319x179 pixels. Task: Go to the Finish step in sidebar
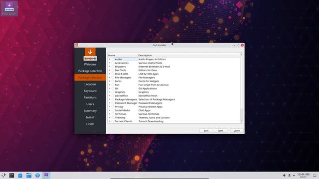pyautogui.click(x=90, y=124)
